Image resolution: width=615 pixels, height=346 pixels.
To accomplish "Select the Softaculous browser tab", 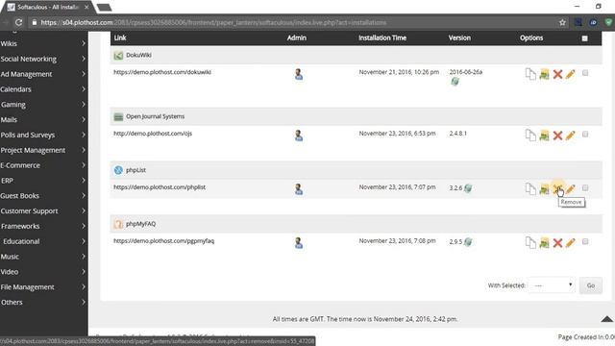I will pyautogui.click(x=48, y=7).
